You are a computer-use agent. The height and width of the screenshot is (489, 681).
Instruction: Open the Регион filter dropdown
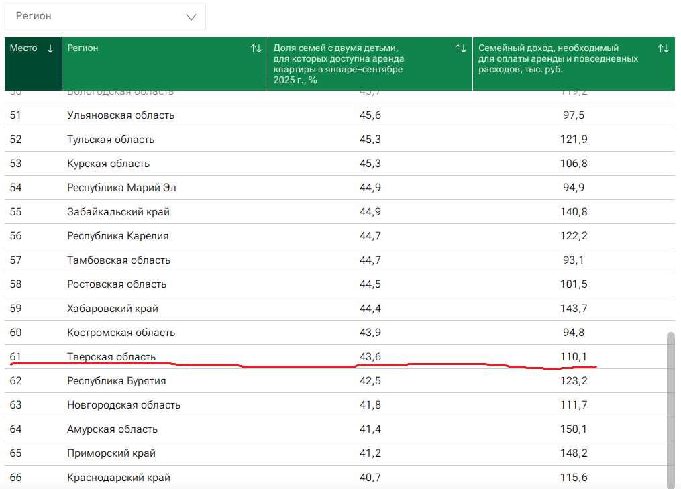pyautogui.click(x=105, y=16)
